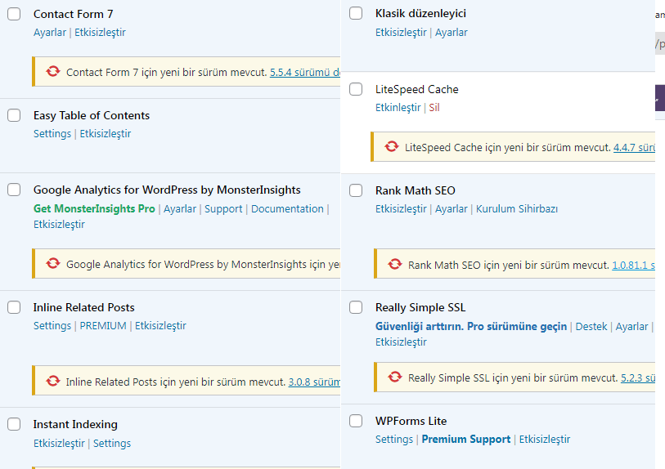Select the Easy Table of Contents checkbox
This screenshot has width=665, height=469.
click(x=14, y=115)
